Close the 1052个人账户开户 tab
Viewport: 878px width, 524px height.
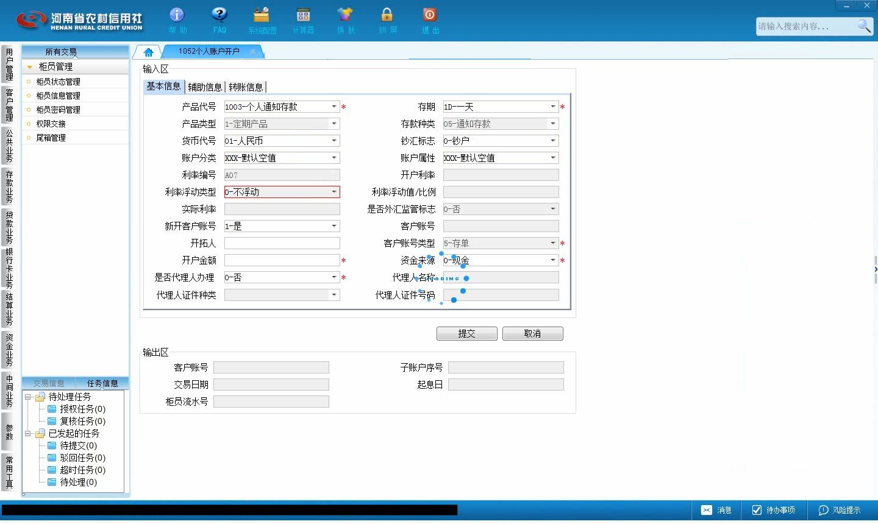pyautogui.click(x=252, y=51)
